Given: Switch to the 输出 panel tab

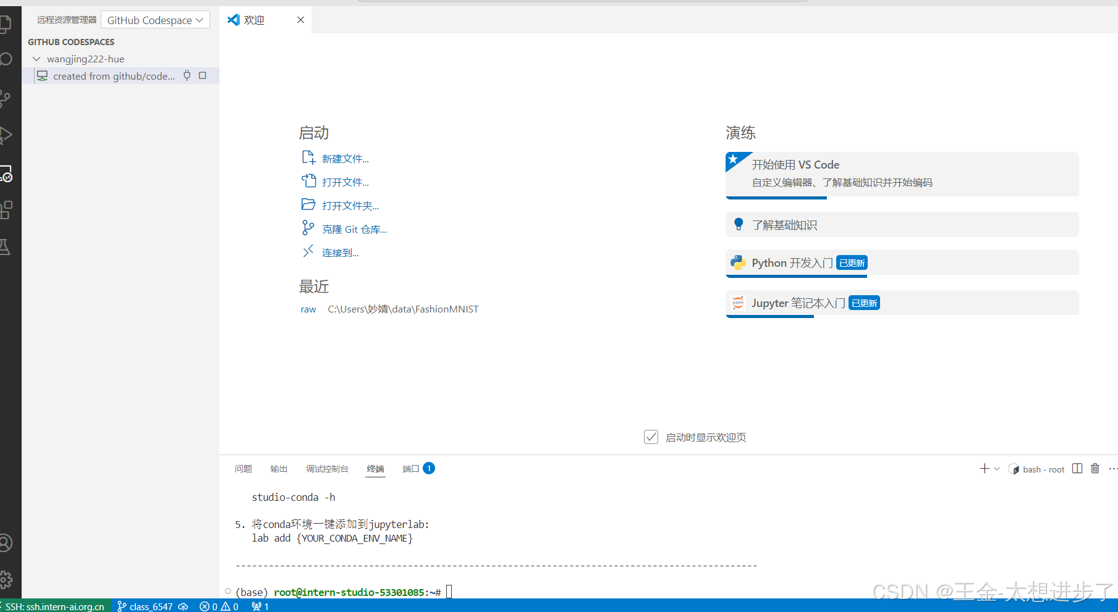Looking at the screenshot, I should 279,469.
